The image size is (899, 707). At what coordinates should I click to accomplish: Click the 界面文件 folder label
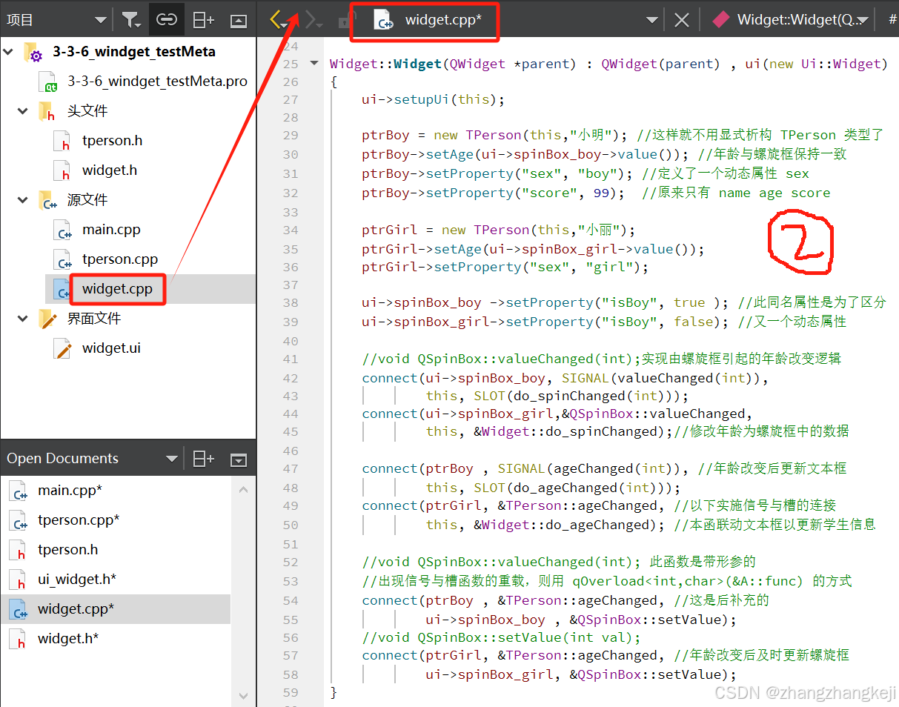click(x=94, y=319)
